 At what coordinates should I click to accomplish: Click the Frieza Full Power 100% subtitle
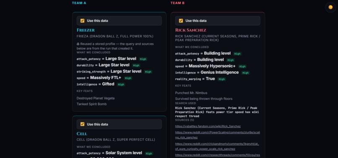pos(115,36)
